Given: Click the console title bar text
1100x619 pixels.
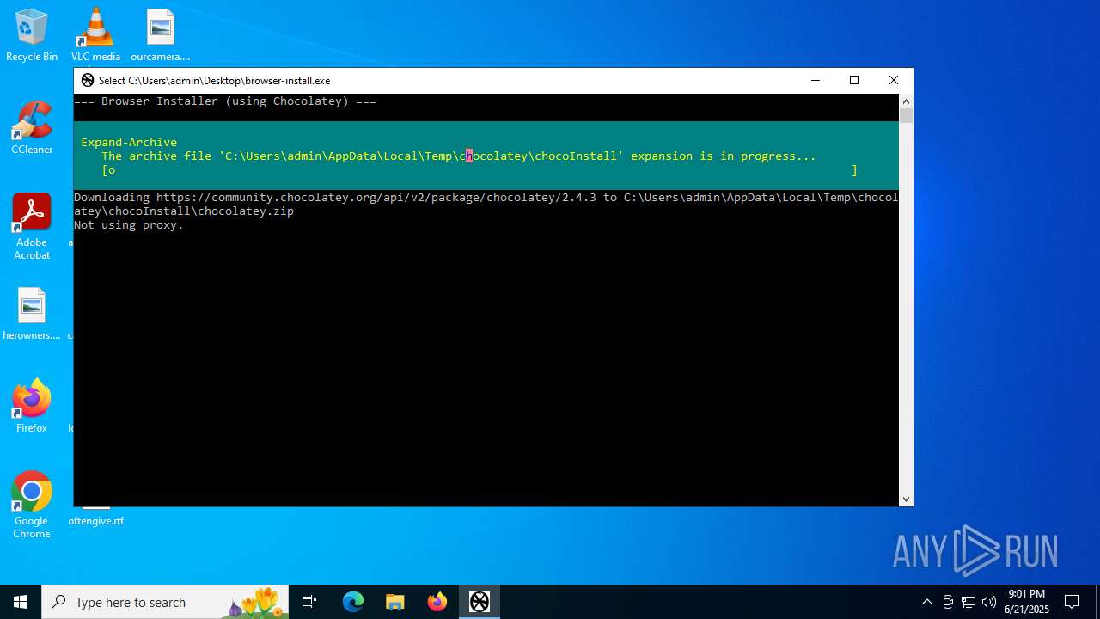Looking at the screenshot, I should coord(214,80).
